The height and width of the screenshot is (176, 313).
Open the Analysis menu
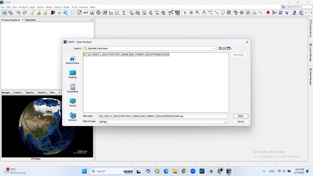[x=23, y=7]
